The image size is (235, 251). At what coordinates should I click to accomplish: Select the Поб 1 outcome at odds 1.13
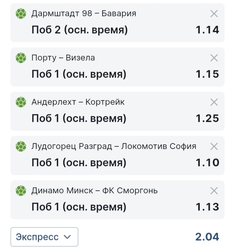pyautogui.click(x=79, y=207)
